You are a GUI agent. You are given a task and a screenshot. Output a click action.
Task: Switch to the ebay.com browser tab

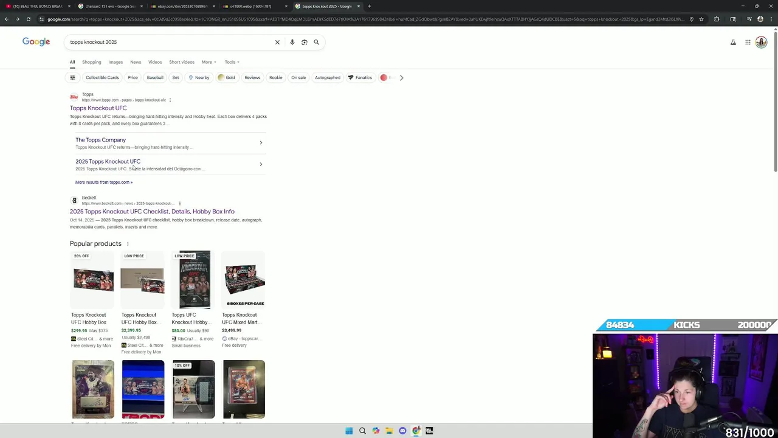(x=182, y=6)
